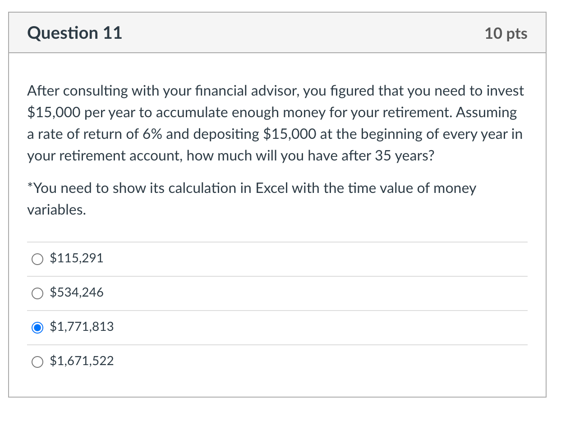Viewport: 561px width, 421px height.
Task: Click the Question 11 header
Action: coord(74,32)
